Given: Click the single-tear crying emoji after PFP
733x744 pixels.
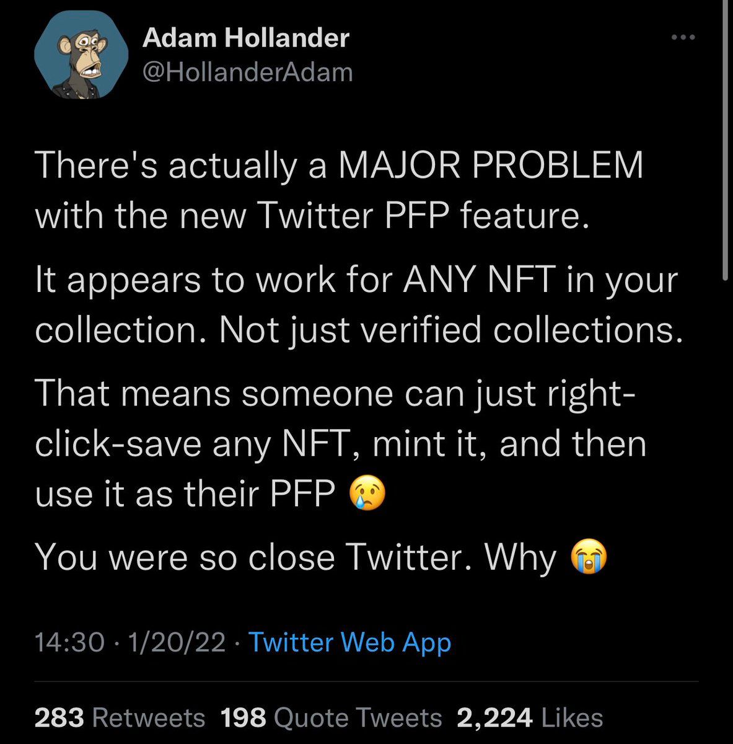Looking at the screenshot, I should 367,494.
